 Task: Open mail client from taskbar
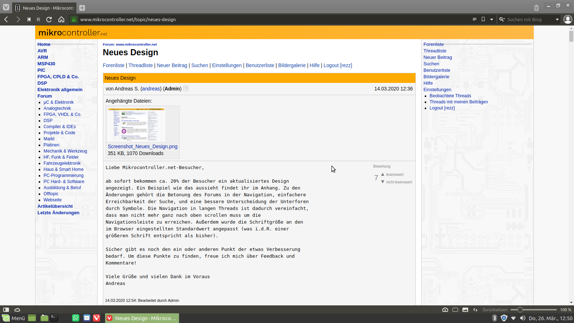86,318
